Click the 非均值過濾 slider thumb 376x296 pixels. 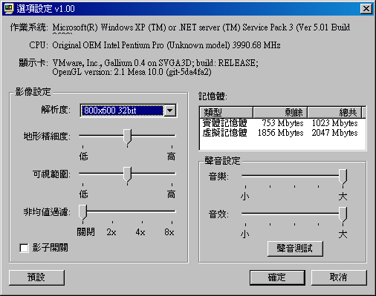click(x=83, y=212)
